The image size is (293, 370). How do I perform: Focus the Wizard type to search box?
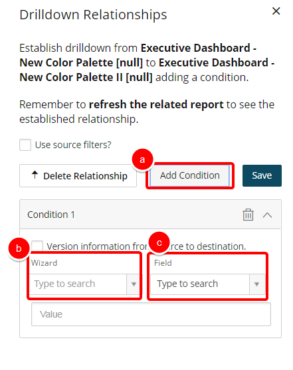point(78,284)
